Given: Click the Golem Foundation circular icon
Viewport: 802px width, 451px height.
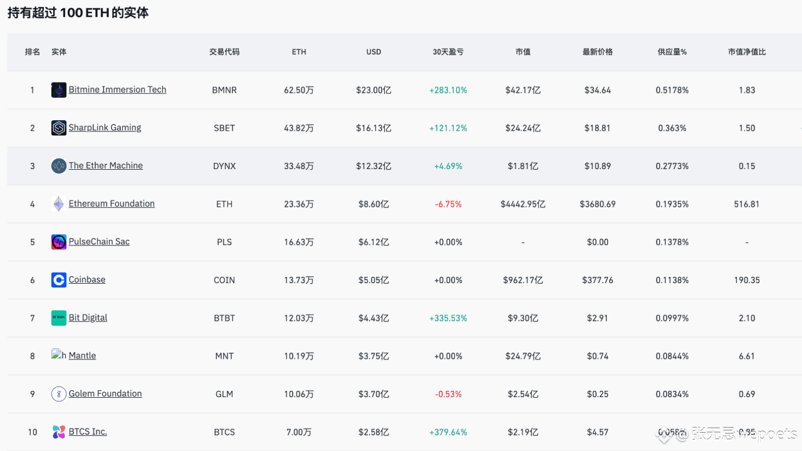Looking at the screenshot, I should tap(59, 394).
